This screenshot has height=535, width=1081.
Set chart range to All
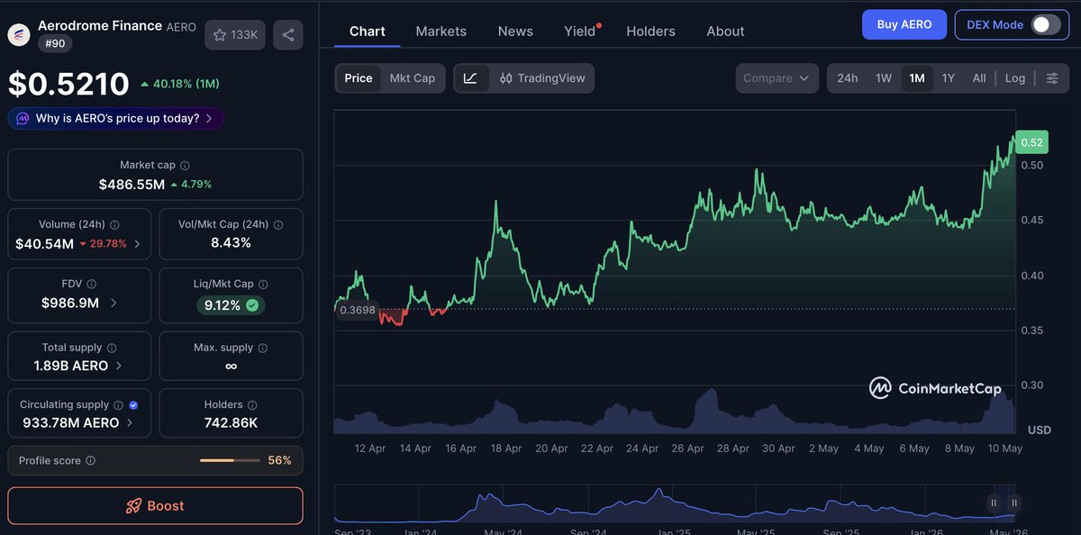click(979, 78)
